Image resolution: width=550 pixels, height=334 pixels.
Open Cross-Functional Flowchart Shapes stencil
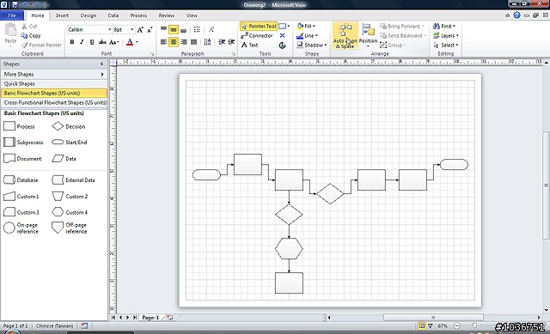(x=53, y=103)
